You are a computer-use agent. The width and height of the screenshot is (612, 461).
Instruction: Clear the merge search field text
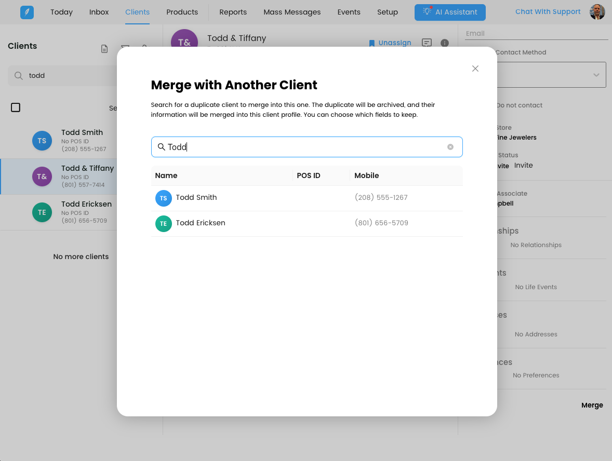450,147
